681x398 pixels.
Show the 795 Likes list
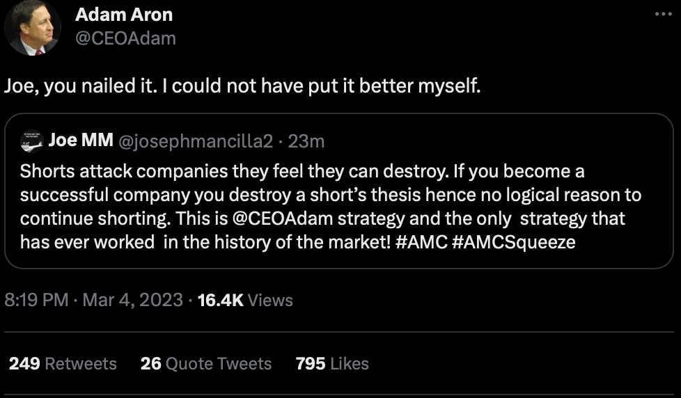[x=331, y=363]
